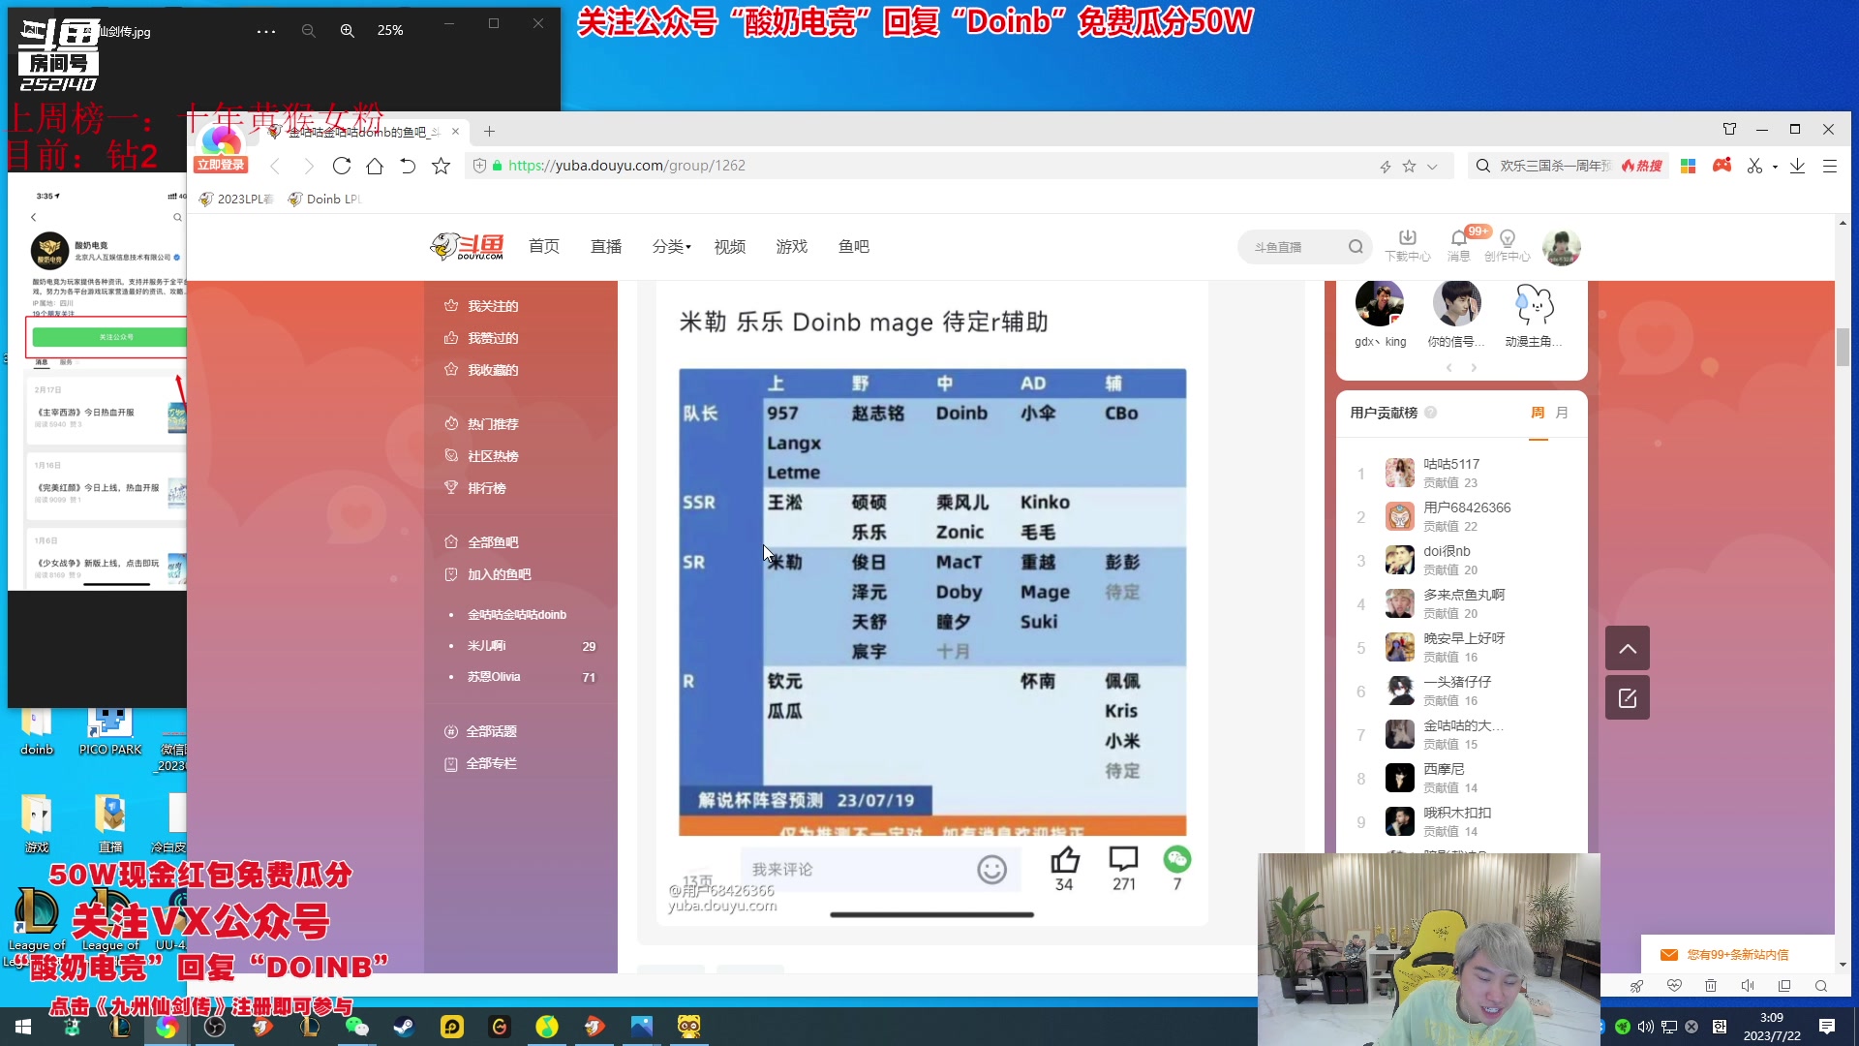Open the browser hamburger menu
This screenshot has width=1859, height=1046.
1830,166
